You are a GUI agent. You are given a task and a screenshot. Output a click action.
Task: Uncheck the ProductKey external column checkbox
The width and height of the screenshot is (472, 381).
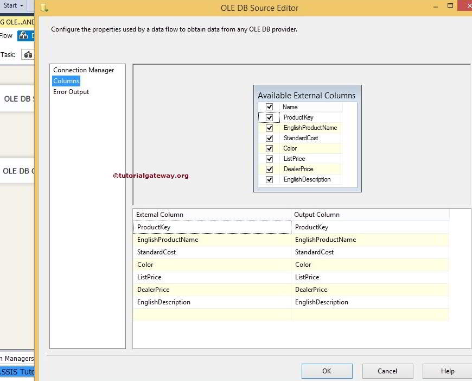pyautogui.click(x=270, y=117)
